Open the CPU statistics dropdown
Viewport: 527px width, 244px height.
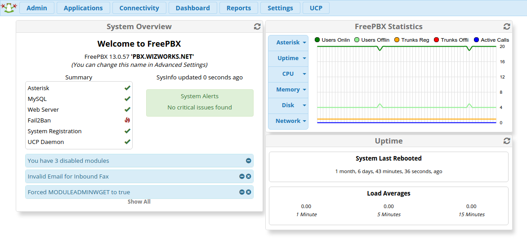point(288,74)
